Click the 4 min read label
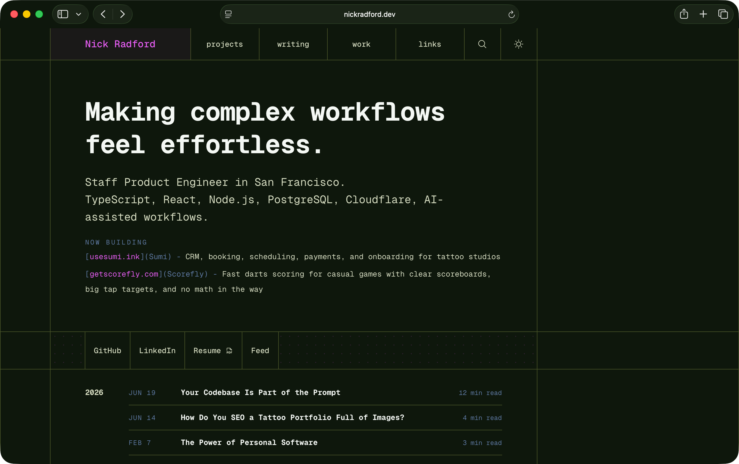Screen dimensions: 739x464 pyautogui.click(x=482, y=418)
